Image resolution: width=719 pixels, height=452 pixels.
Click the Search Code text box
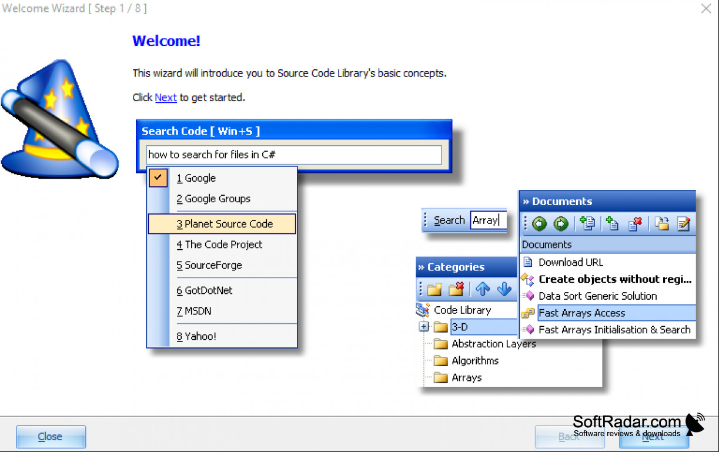coord(294,155)
